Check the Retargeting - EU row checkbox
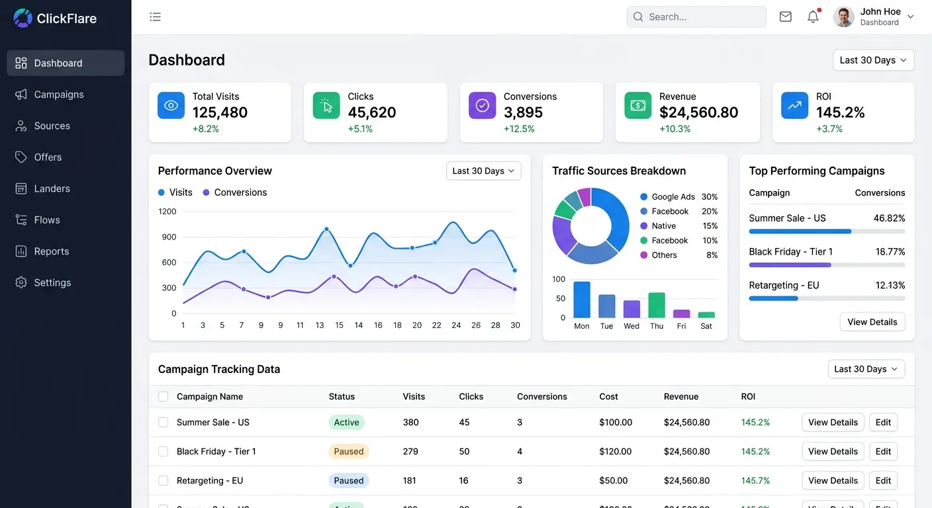The width and height of the screenshot is (932, 508). 163,480
